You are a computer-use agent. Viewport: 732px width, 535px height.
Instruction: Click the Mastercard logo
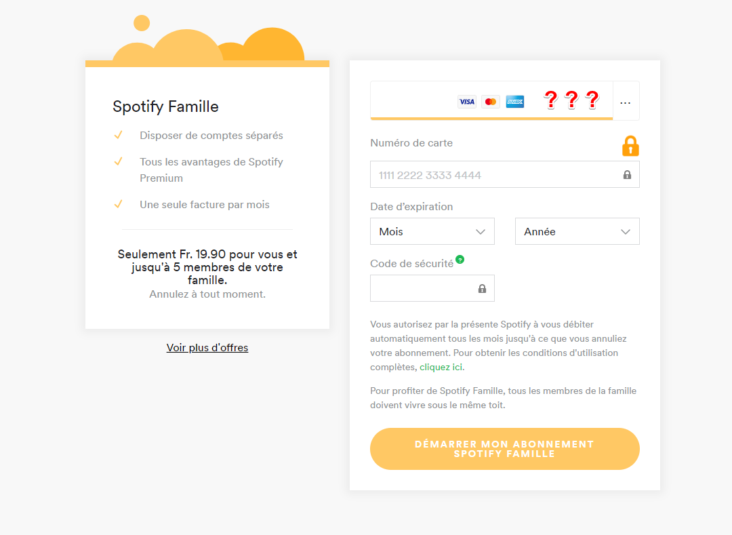tap(491, 102)
